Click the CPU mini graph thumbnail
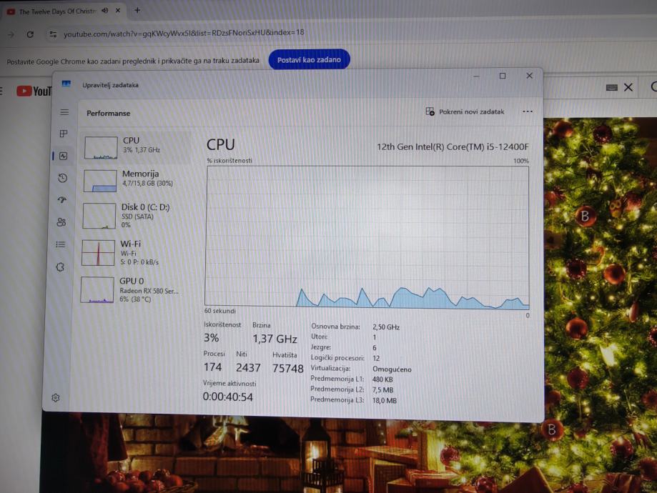 click(x=101, y=147)
